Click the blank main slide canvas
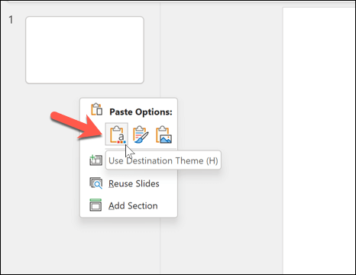This screenshot has width=356, height=275. pos(319,141)
